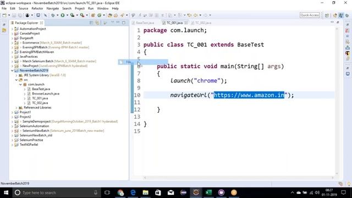Click the Open Type folder icon
Viewport: 352px width, 198px height.
click(x=110, y=15)
